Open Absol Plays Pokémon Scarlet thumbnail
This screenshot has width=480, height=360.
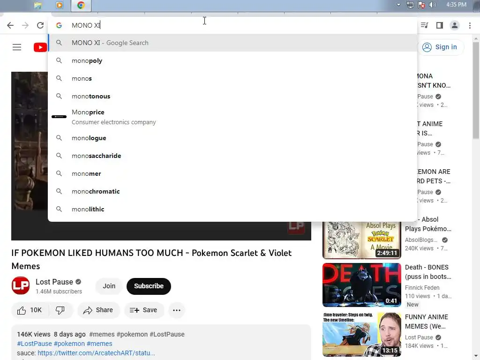[x=362, y=240]
